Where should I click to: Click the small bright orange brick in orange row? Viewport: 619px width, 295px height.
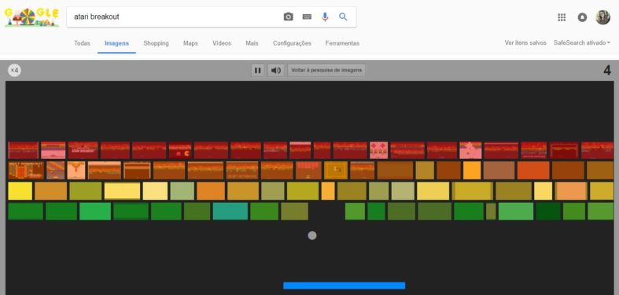click(x=472, y=170)
